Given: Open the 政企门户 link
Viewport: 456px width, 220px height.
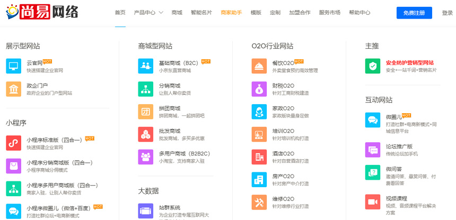Looking at the screenshot, I should tap(37, 86).
